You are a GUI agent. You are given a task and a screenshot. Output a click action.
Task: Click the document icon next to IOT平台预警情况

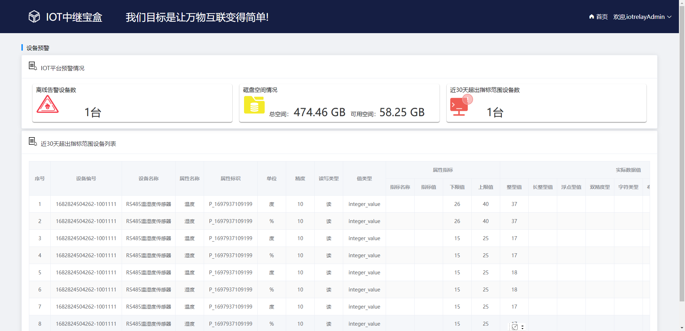point(32,66)
